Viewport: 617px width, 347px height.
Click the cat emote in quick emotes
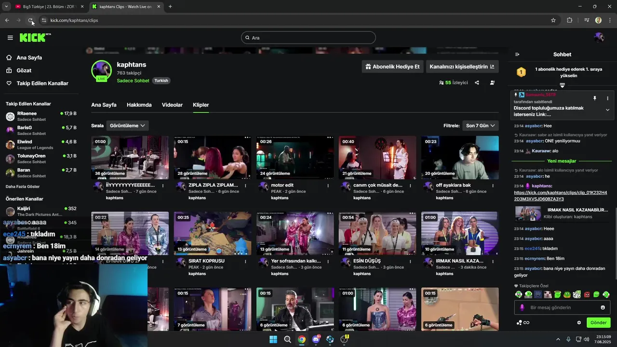(x=548, y=294)
